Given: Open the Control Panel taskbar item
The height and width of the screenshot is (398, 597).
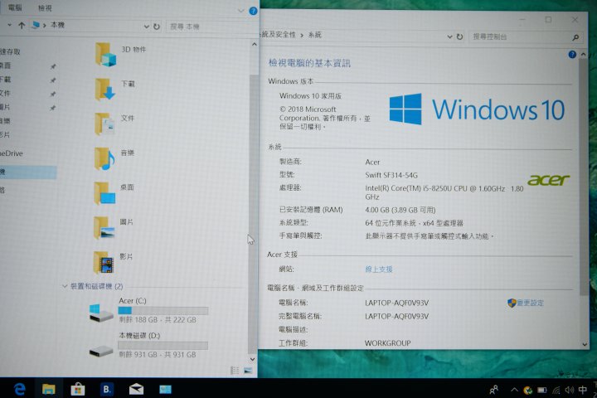Looking at the screenshot, I should point(165,389).
